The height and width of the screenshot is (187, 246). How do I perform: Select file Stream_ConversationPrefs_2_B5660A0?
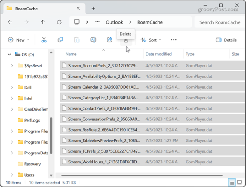tap(152, 119)
